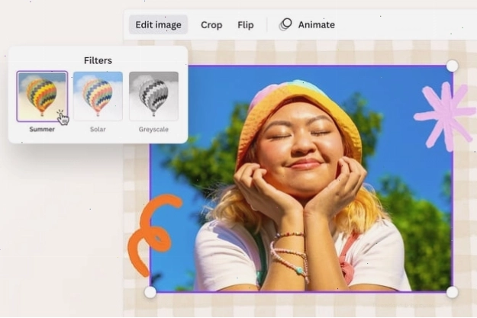Viewport: 477px width, 318px height.
Task: Click the Greyscale filter label
Action: click(x=153, y=129)
